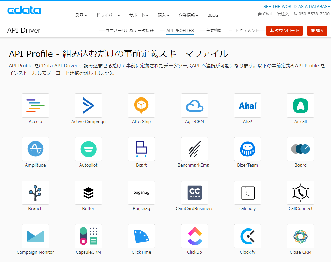The image size is (331, 262).
Task: Open the Accelo profile icon
Action: [36, 106]
